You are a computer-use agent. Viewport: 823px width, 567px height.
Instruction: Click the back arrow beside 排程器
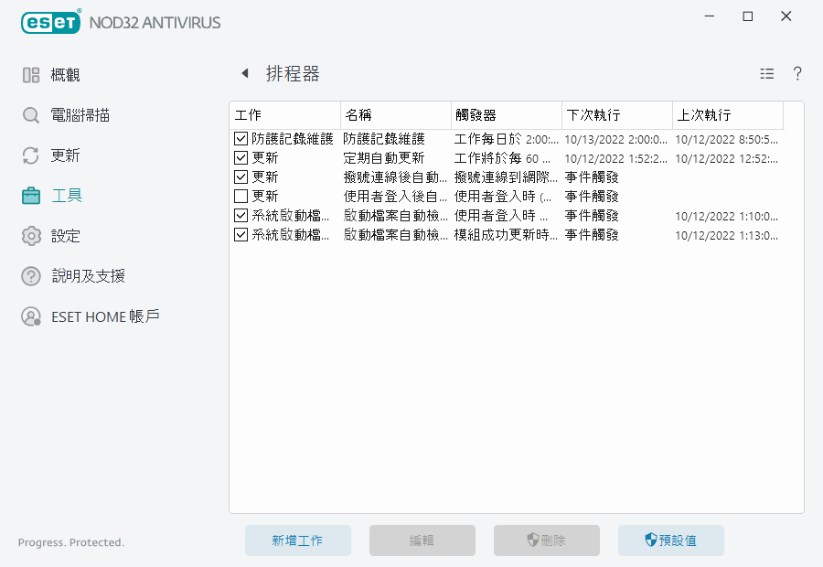tap(243, 73)
